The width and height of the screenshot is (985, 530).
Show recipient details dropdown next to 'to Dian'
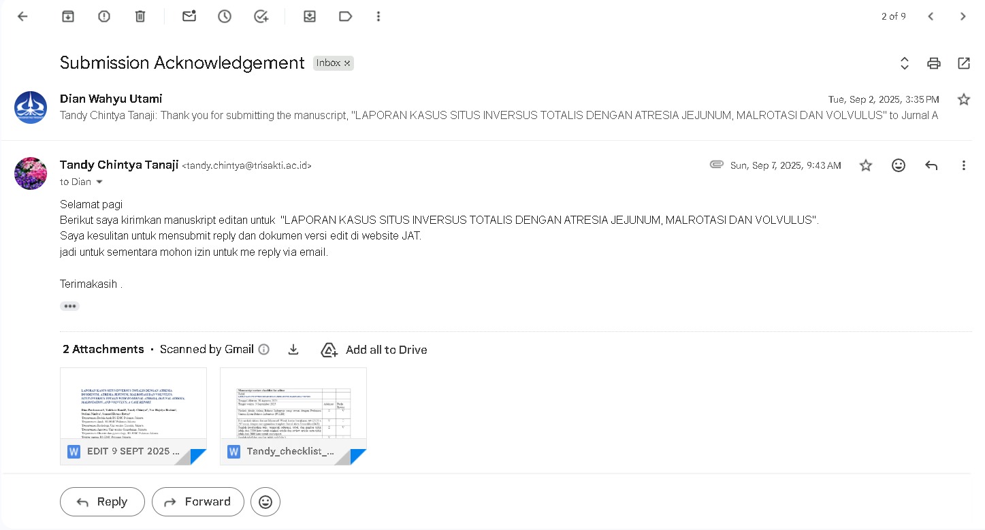click(99, 182)
